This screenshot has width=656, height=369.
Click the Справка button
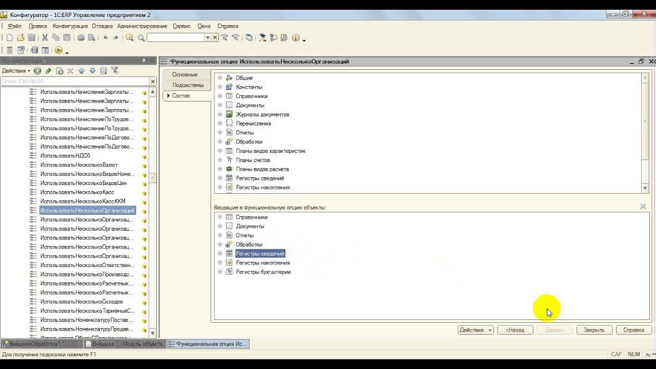click(633, 330)
